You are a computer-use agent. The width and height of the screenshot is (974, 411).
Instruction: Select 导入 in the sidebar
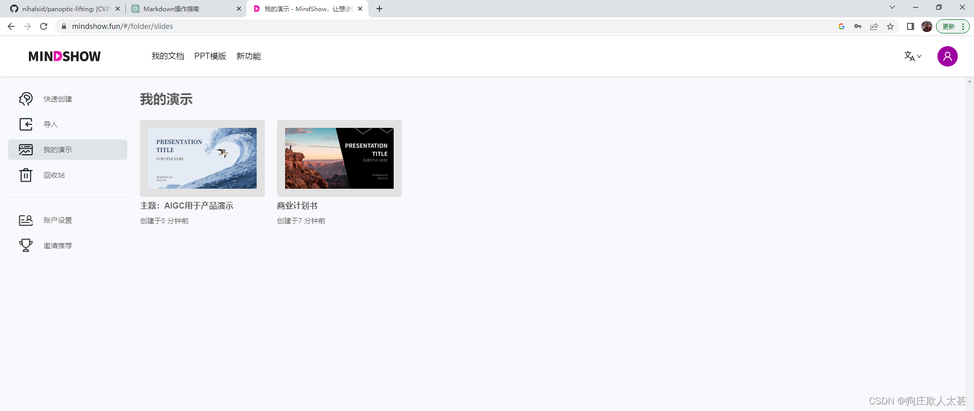coord(67,124)
